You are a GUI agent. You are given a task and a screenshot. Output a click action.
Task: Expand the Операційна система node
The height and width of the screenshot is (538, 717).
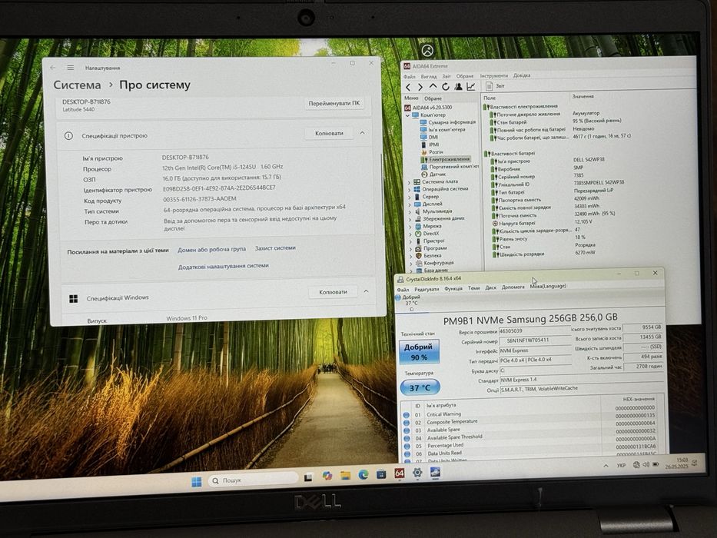click(x=410, y=189)
